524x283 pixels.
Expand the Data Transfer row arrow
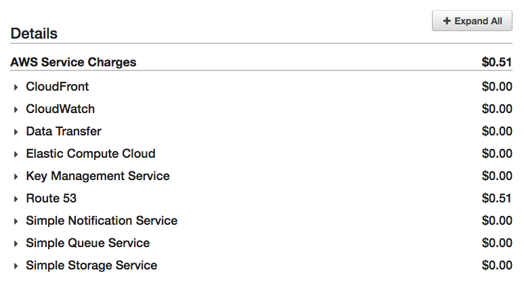click(x=16, y=132)
